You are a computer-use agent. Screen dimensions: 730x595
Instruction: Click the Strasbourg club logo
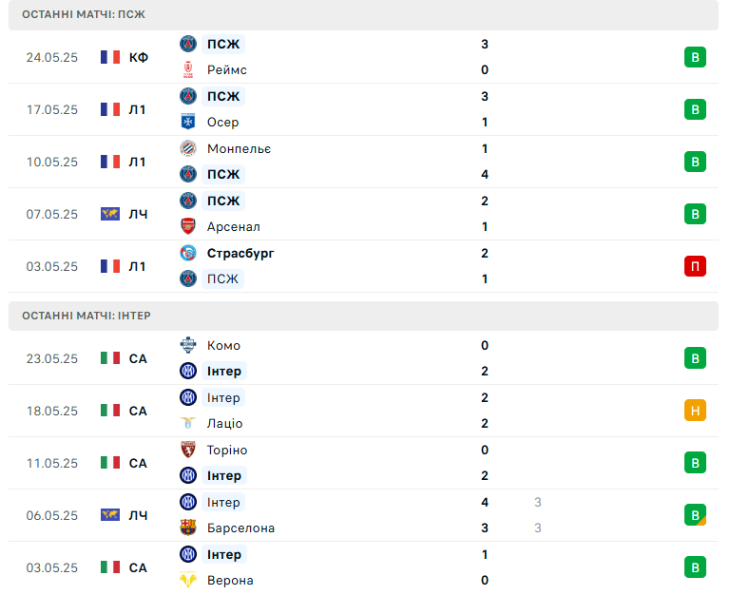(x=188, y=253)
